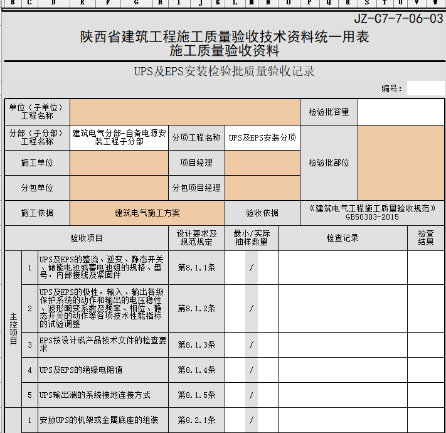Select the item EPS按设计或产品技术文件的检查要求
446x433 pixels.
[104, 345]
